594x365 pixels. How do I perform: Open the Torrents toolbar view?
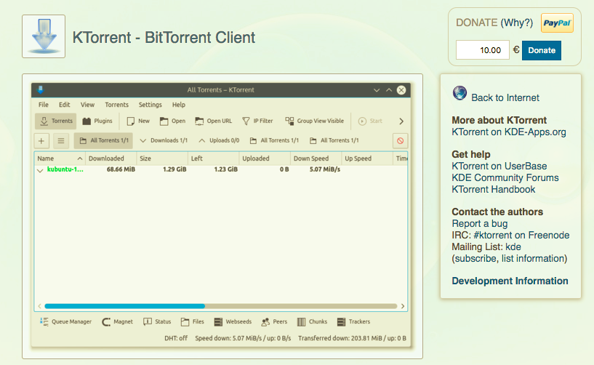click(56, 121)
